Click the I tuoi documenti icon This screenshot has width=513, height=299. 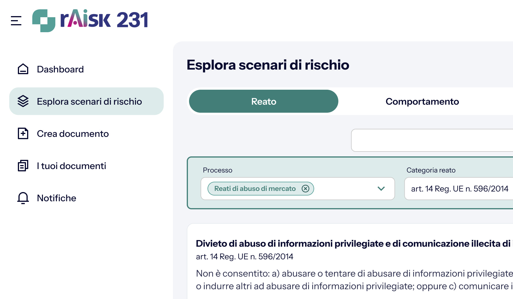tap(23, 166)
